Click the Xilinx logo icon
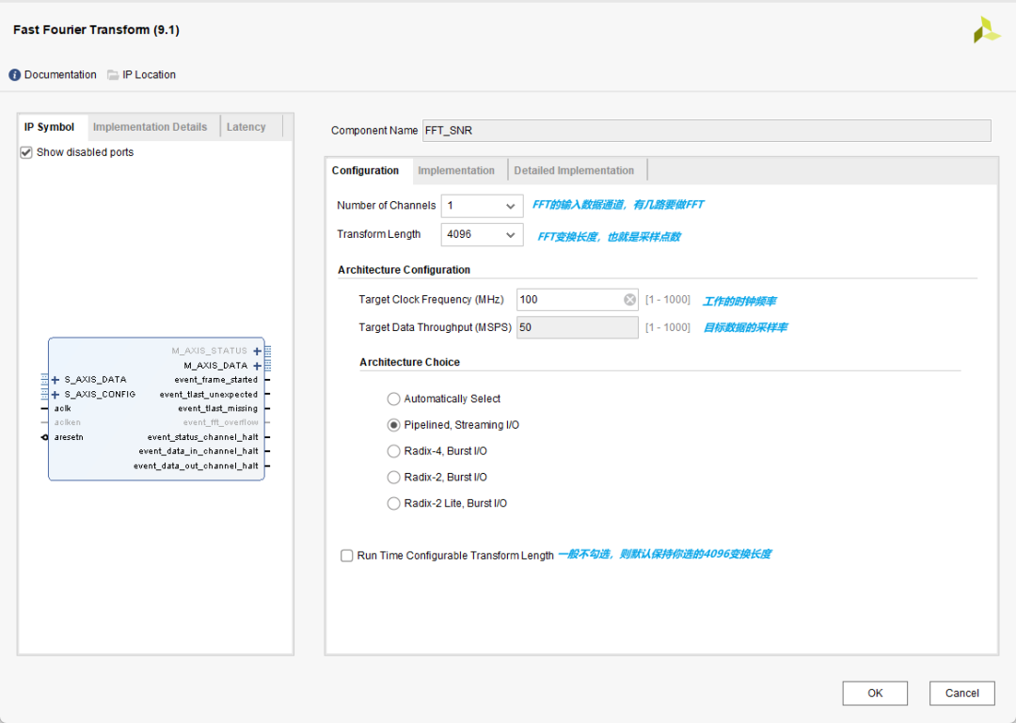This screenshot has height=723, width=1016. 986,30
